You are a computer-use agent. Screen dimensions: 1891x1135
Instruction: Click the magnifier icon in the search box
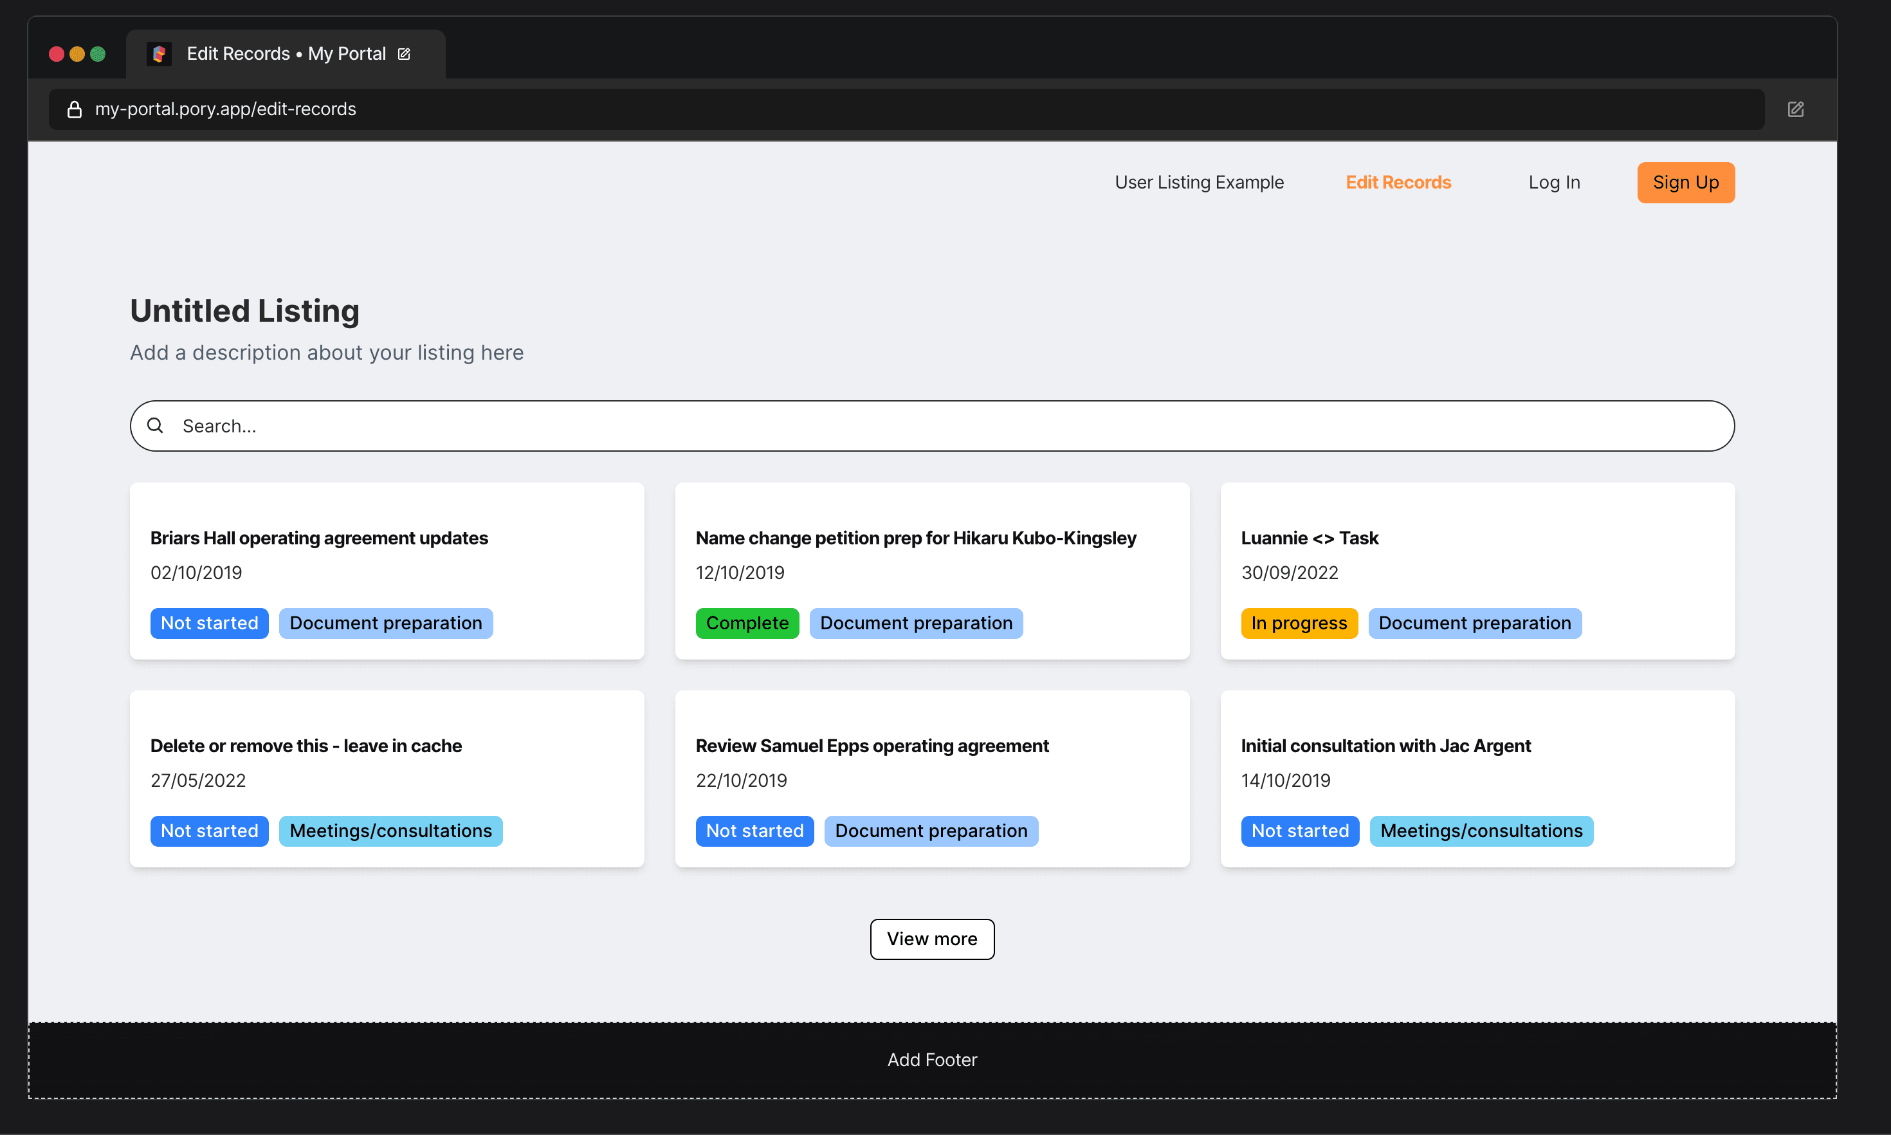coord(155,425)
